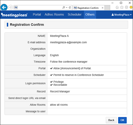
Task: Click the 'Send direct login URL via email' label
Action: [27, 98]
